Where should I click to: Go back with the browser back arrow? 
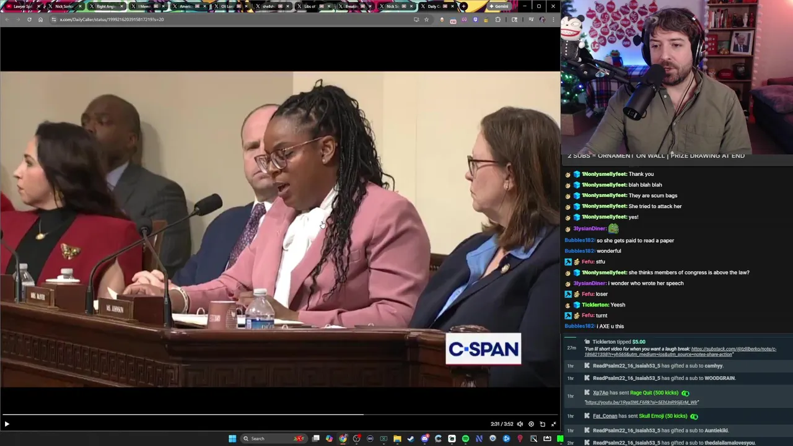click(x=7, y=19)
